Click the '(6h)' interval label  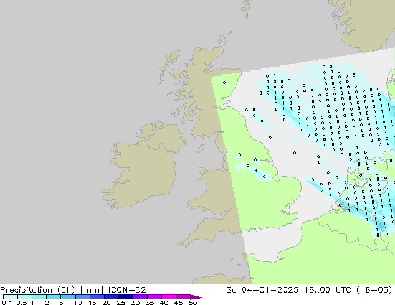[66, 290]
